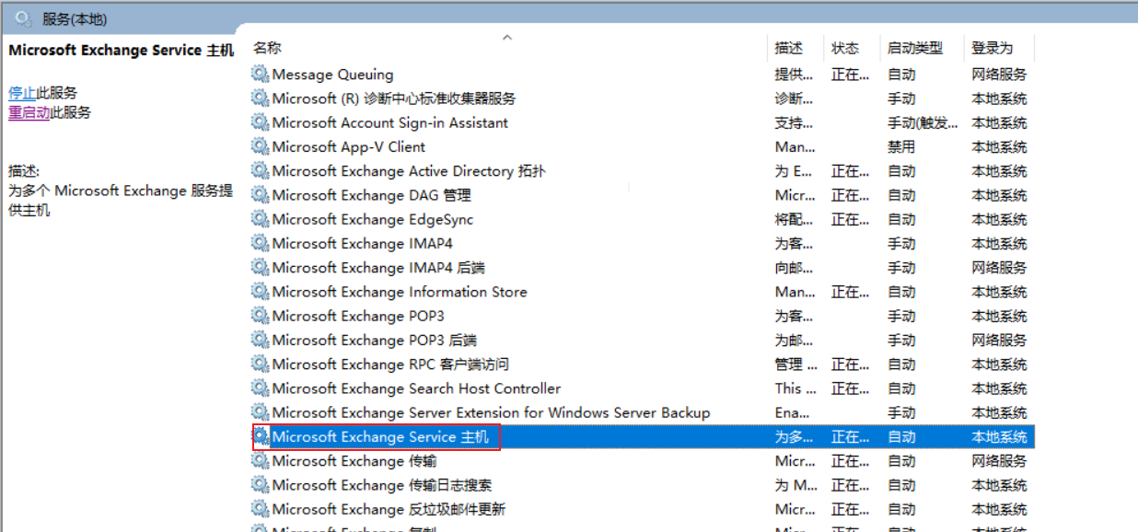Sort services by the 状态 column header
This screenshot has height=532, width=1138.
(x=844, y=48)
